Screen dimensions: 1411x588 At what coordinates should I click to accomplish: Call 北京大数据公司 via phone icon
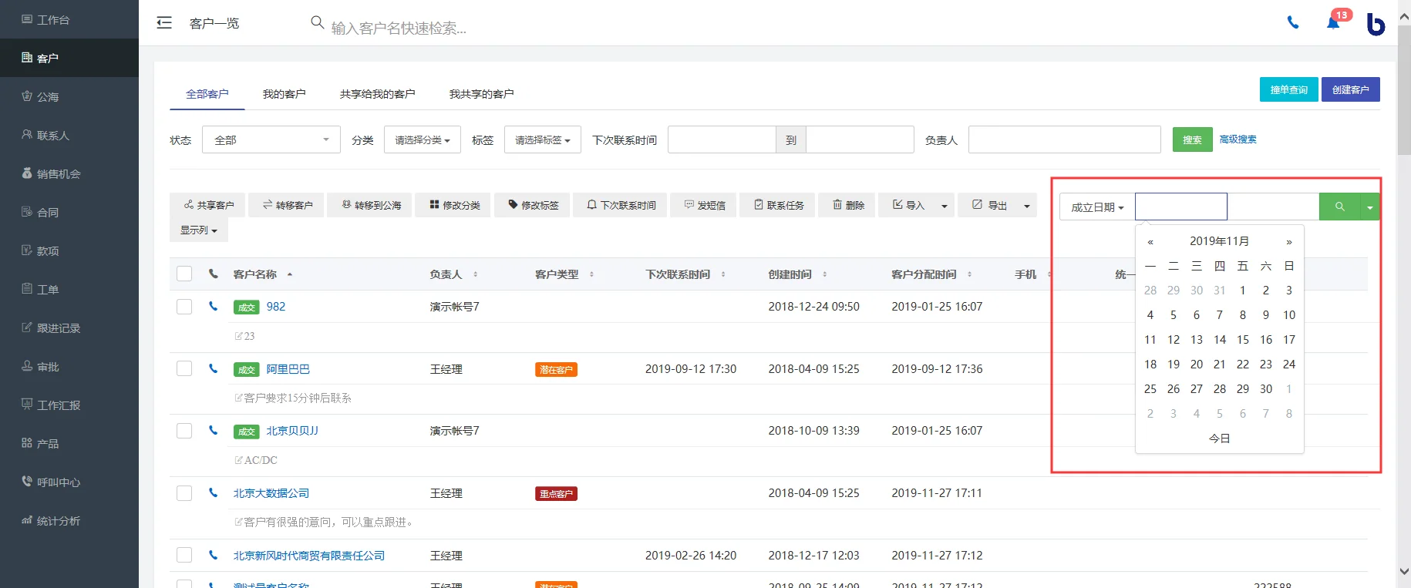213,492
